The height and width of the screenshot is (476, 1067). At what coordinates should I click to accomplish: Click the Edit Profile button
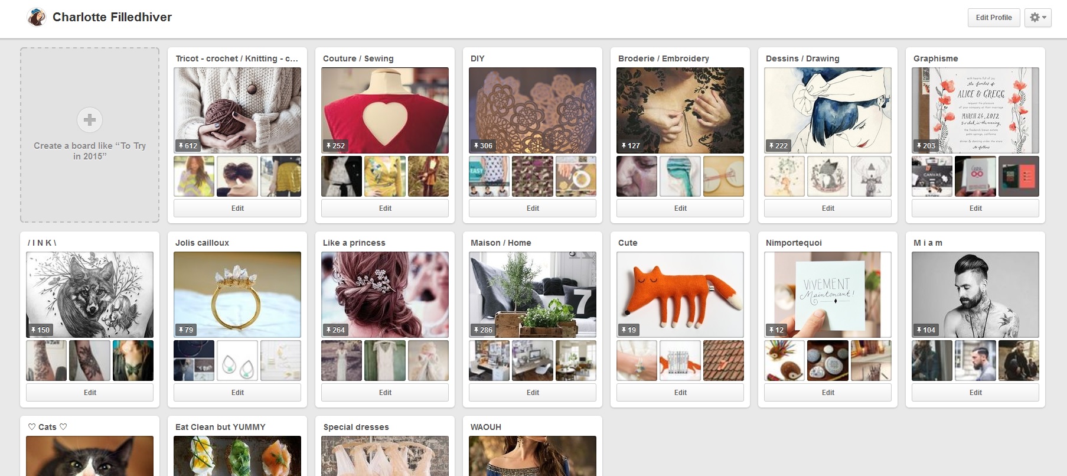[994, 18]
